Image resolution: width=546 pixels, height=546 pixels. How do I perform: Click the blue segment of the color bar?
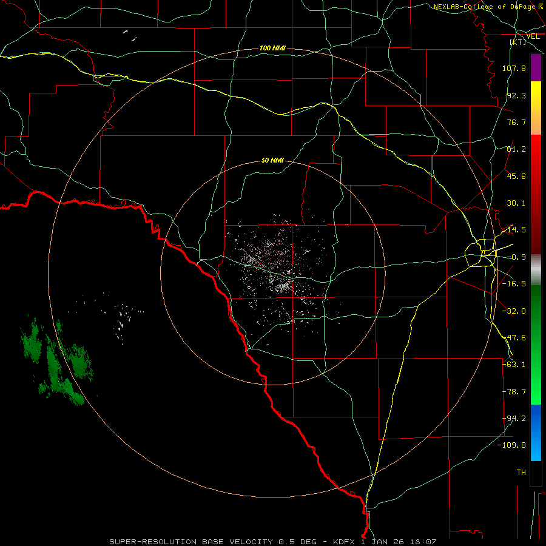point(536,433)
